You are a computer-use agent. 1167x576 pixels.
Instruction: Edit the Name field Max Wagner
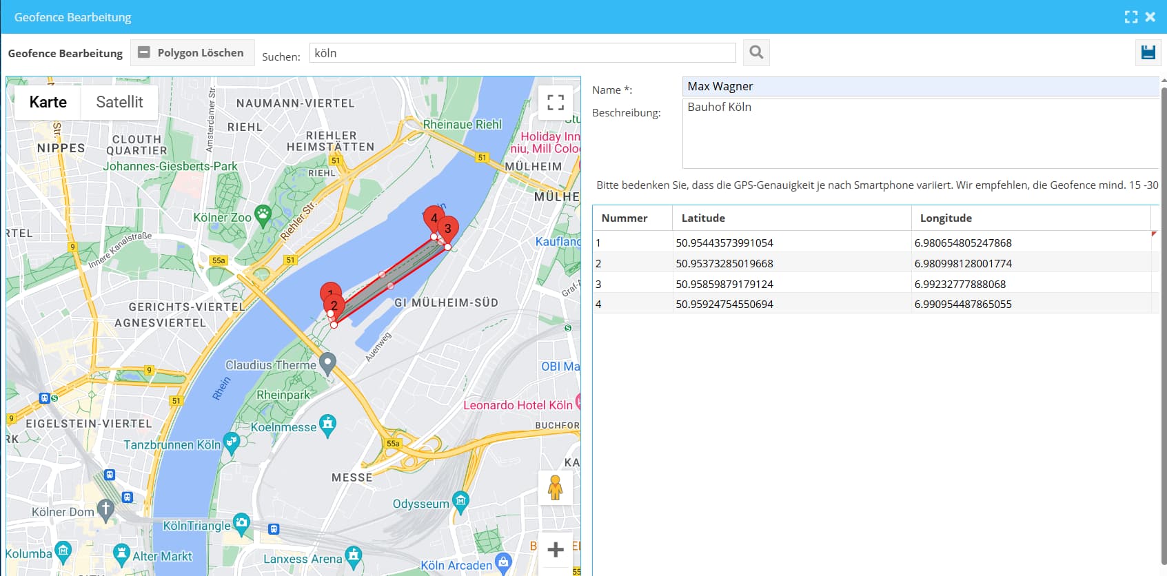[920, 86]
